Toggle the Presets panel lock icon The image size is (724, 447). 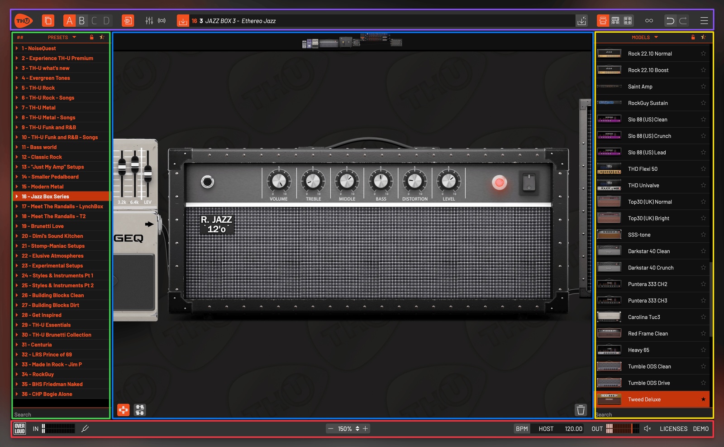92,37
